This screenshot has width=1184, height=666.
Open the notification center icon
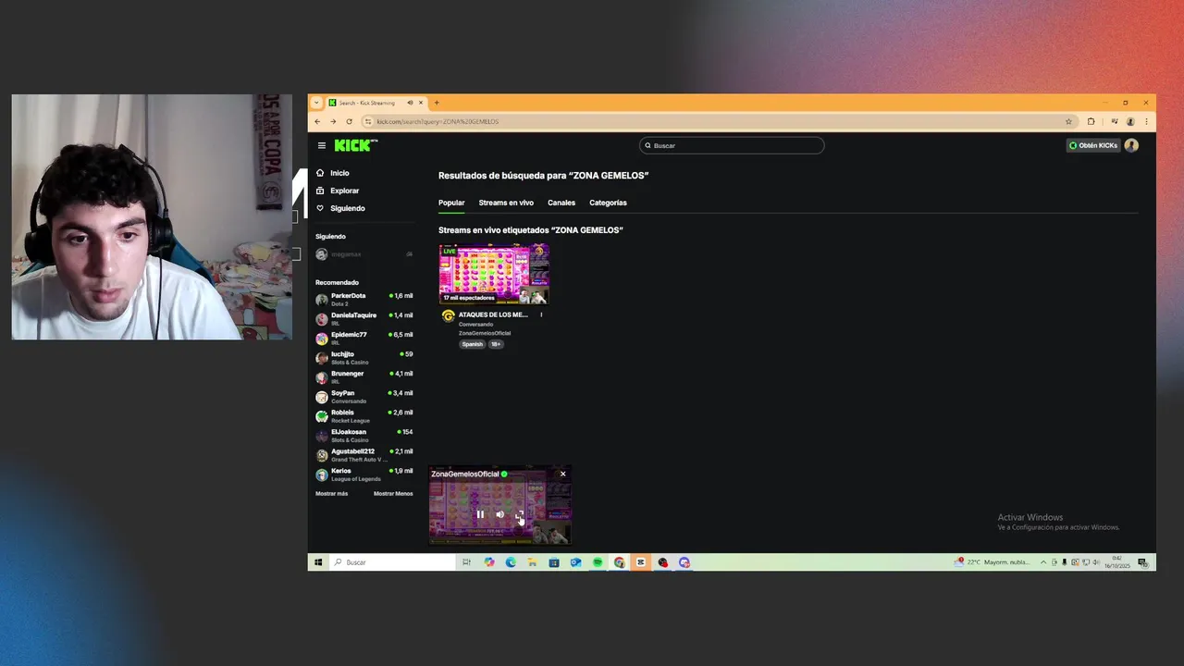pos(1142,562)
